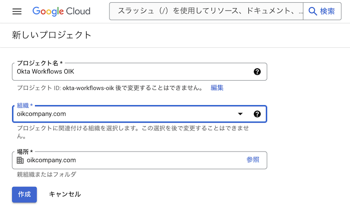The height and width of the screenshot is (219, 350).
Task: Click the magnifying glass search icon
Action: tap(313, 11)
